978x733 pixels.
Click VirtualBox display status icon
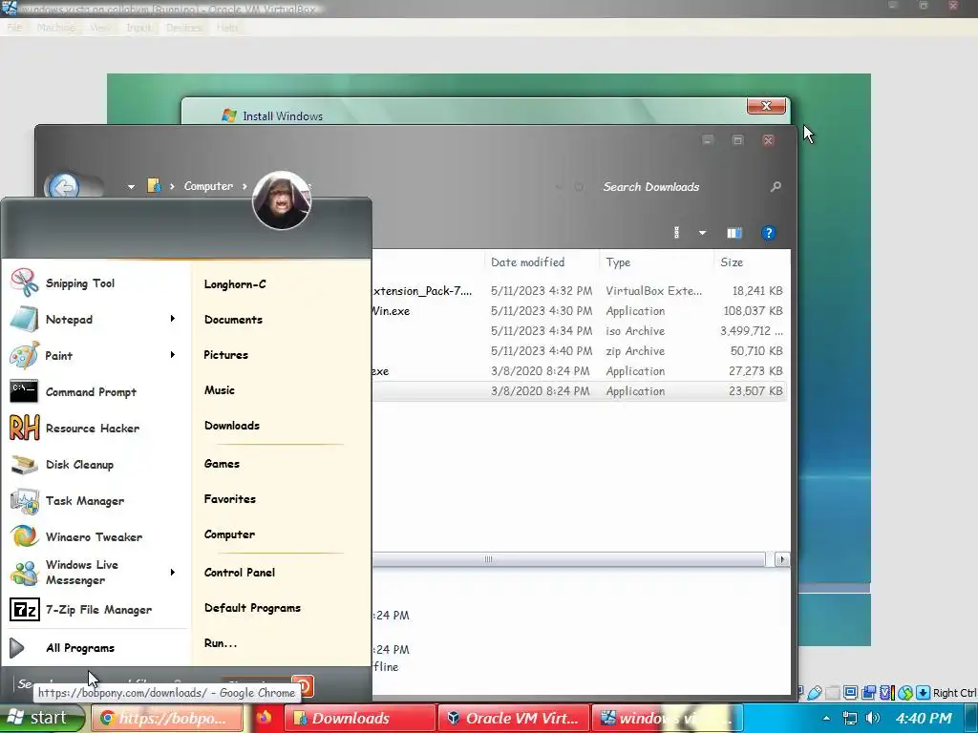coord(850,693)
